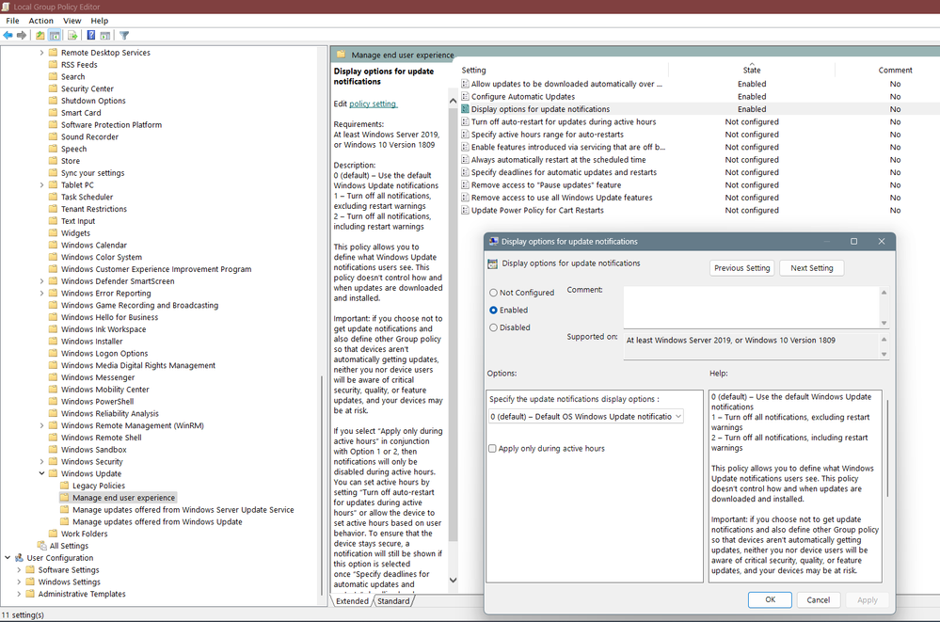The width and height of the screenshot is (940, 622).
Task: Click the blue Help toolbar icon
Action: (91, 36)
